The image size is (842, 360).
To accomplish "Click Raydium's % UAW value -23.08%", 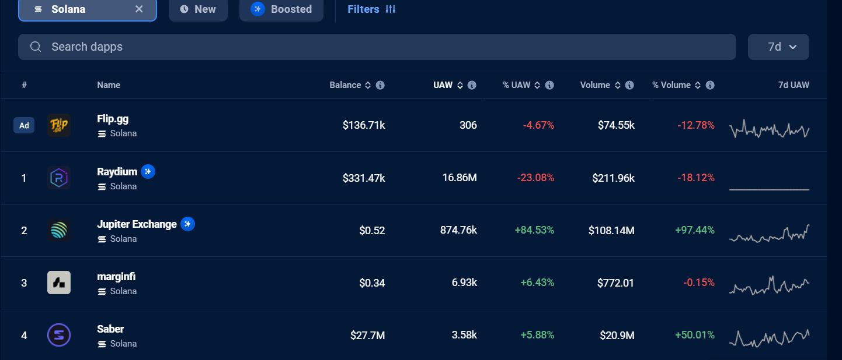I will pyautogui.click(x=535, y=178).
